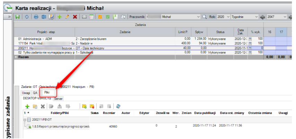Viewport: 296px width, 139px height.
Task: Select the 2 - Nadzór w task cell
Action: [x=125, y=44]
